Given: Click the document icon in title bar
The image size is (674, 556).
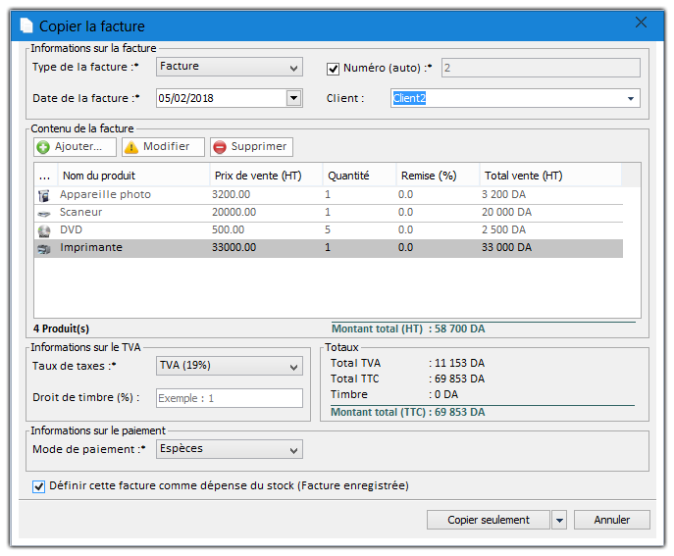Looking at the screenshot, I should 26,25.
